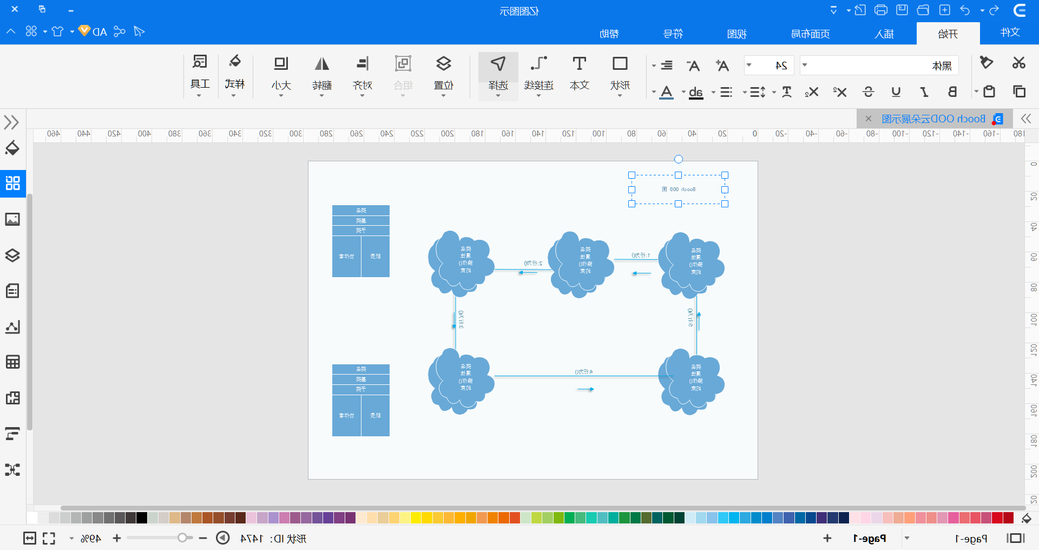Toggle underline formatting
Screen dimensions: 1039x550
(x=896, y=92)
